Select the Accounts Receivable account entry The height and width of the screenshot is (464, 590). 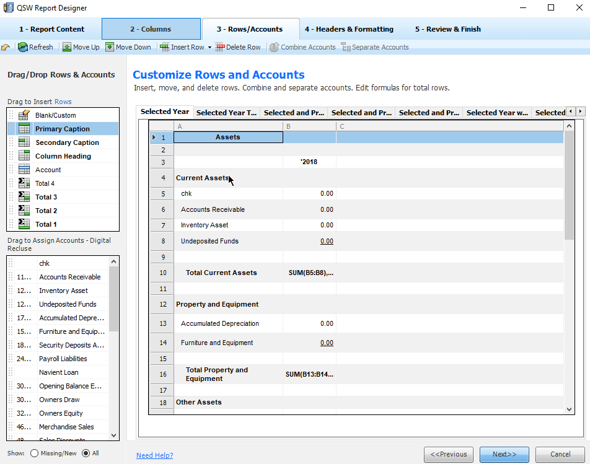coord(70,277)
